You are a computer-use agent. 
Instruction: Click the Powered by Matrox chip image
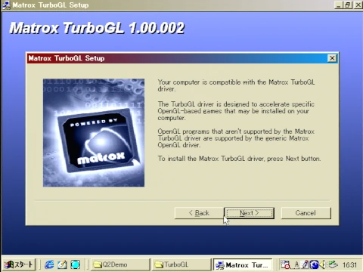coord(94,133)
